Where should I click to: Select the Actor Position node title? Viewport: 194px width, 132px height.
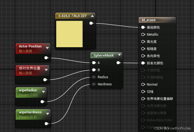[30, 46]
